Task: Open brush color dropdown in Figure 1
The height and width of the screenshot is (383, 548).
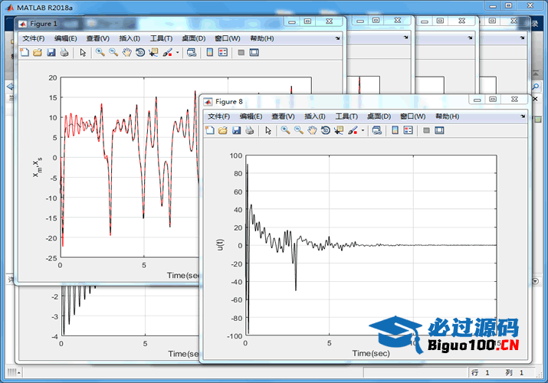Action: click(178, 53)
